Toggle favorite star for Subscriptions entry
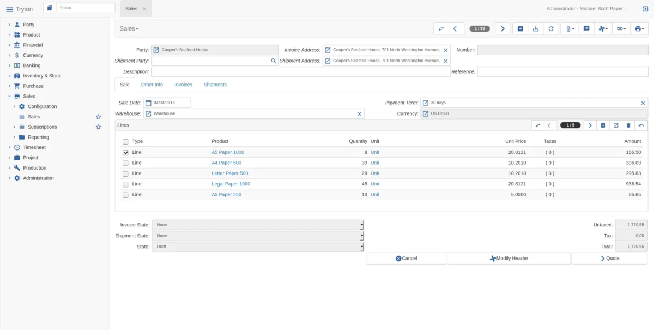The height and width of the screenshot is (336, 654). coord(99,127)
